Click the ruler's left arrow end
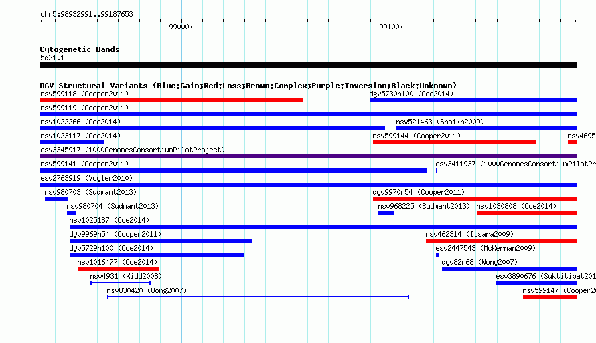The height and width of the screenshot is (343, 596). click(x=42, y=21)
